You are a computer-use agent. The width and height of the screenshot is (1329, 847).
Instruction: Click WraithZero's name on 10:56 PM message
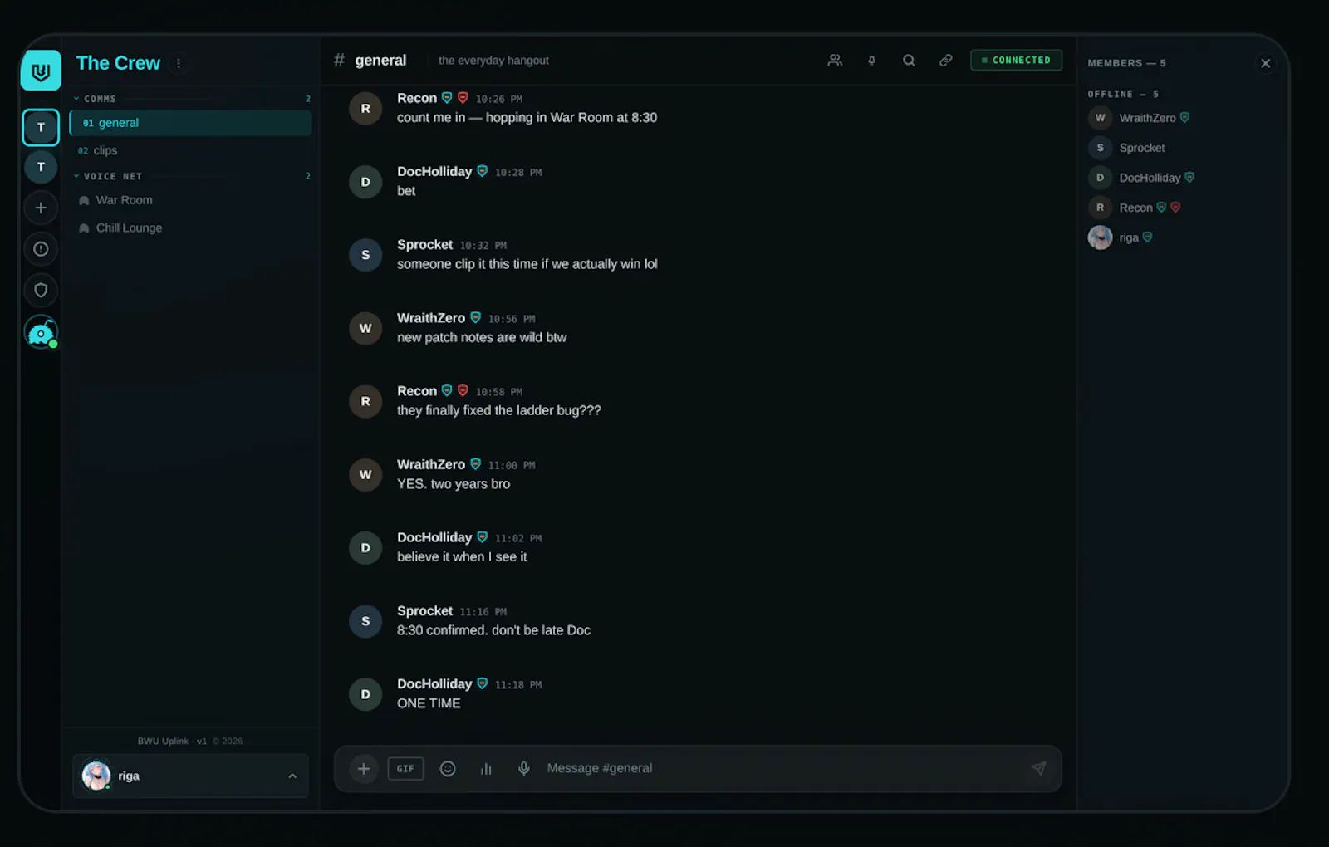[x=431, y=318]
